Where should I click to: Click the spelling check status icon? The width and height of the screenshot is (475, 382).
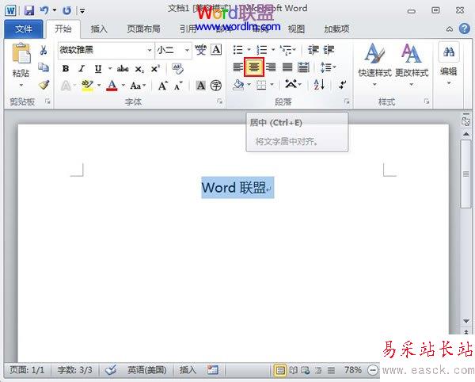click(111, 370)
